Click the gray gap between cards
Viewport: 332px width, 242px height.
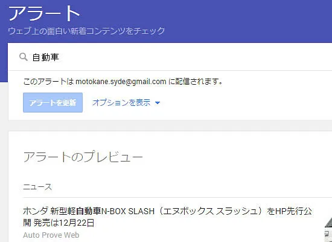point(170,125)
